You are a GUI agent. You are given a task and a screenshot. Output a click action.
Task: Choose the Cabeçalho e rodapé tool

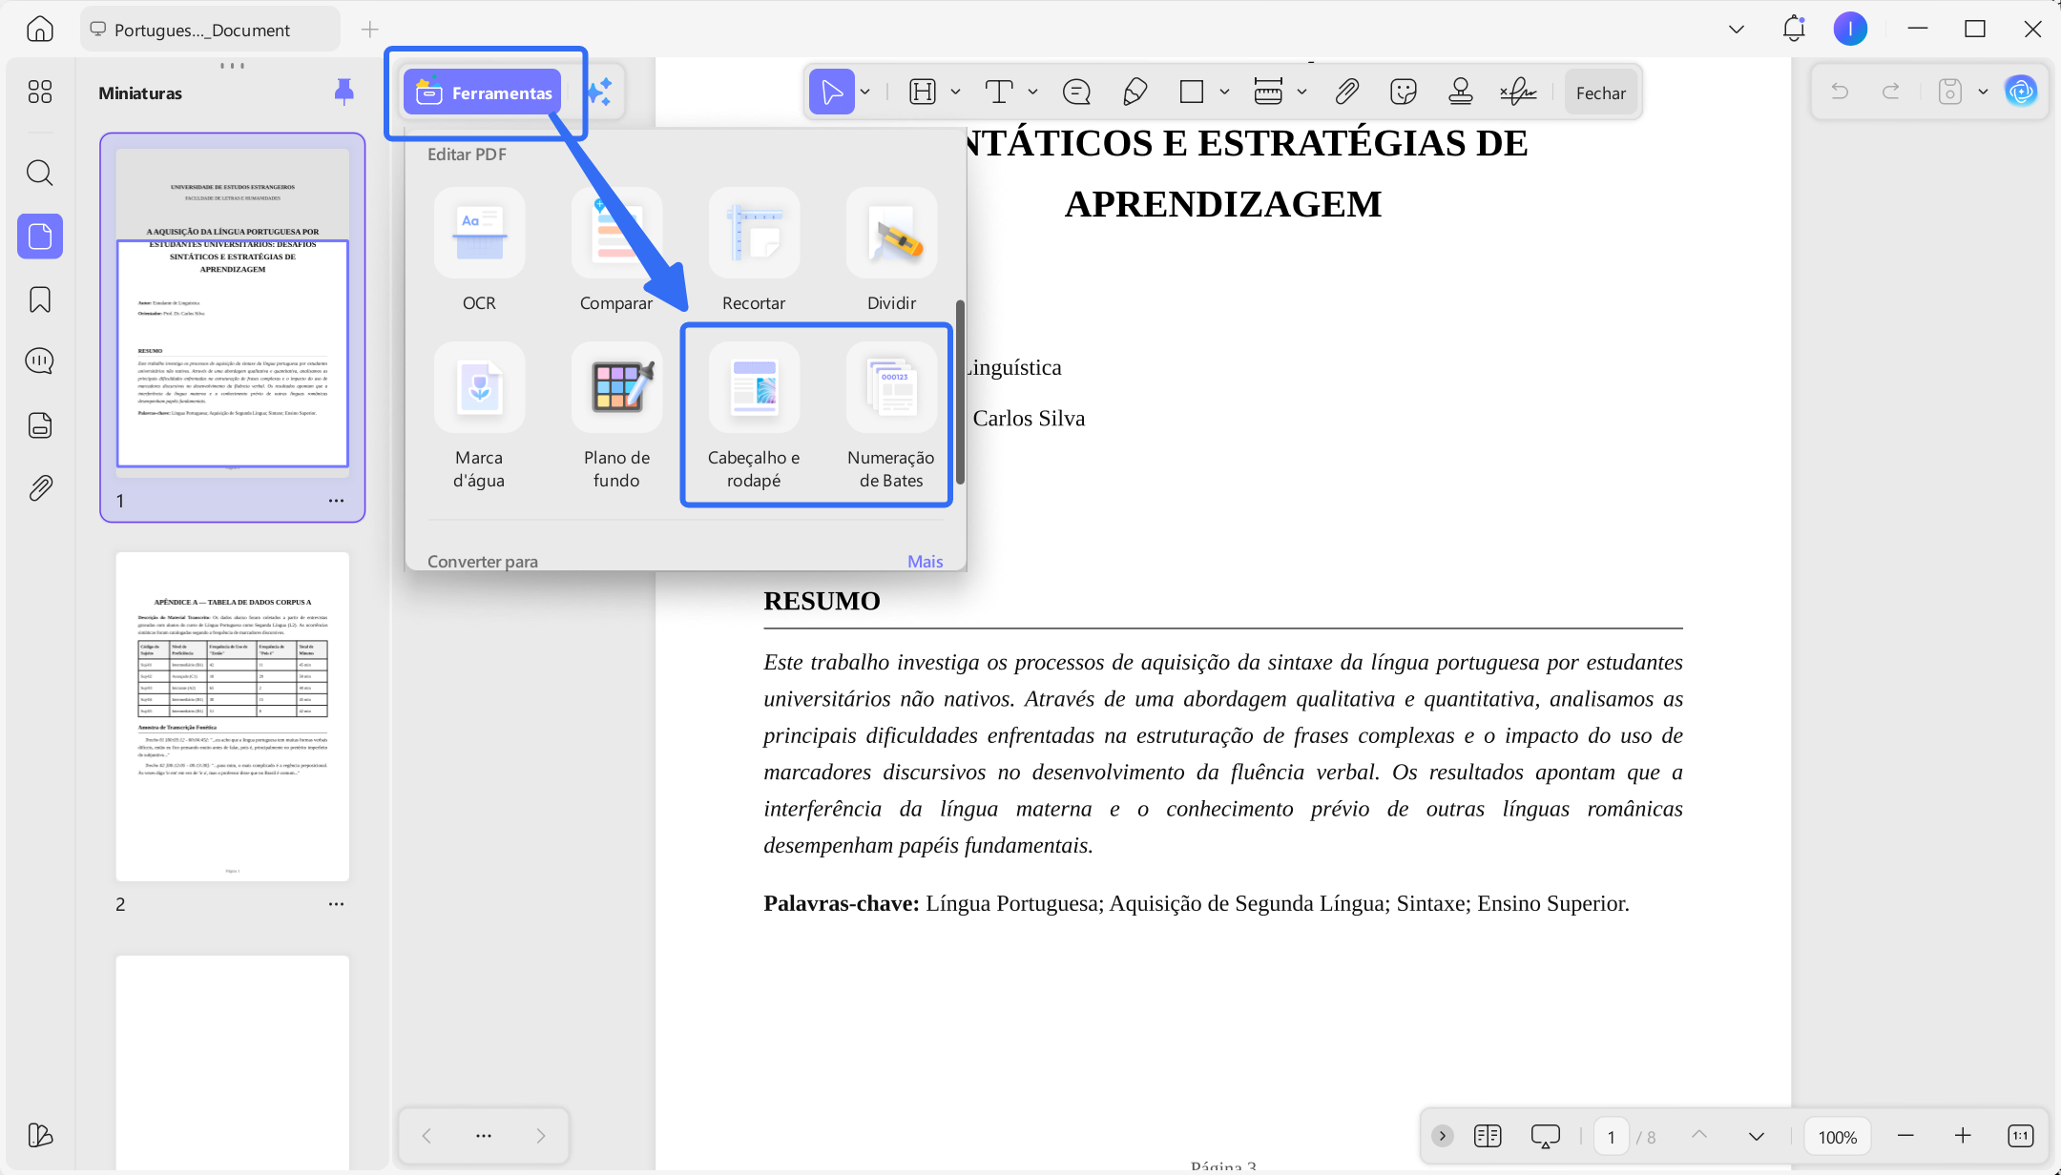(754, 416)
